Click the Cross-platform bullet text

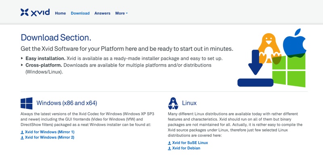[x=118, y=69]
